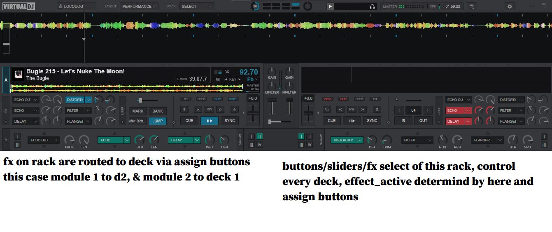This screenshot has height=232, width=552.
Task: Click the deck A pitch fader
Action: click(252, 114)
